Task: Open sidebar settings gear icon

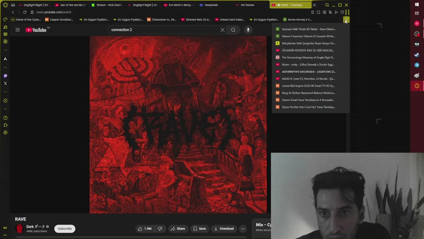Action: tap(5, 132)
